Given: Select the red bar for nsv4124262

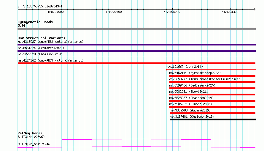Looking at the screenshot, I should tap(136, 63).
